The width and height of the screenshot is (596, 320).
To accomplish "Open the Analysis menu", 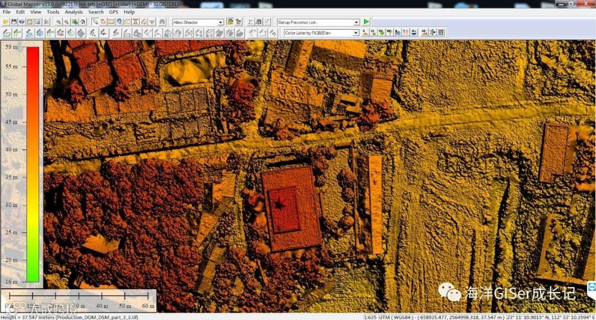I will pyautogui.click(x=74, y=12).
